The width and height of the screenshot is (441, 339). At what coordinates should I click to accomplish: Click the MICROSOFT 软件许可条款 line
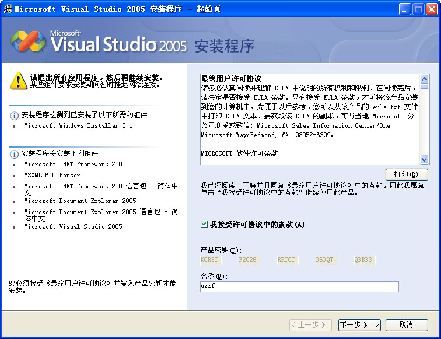click(x=239, y=153)
